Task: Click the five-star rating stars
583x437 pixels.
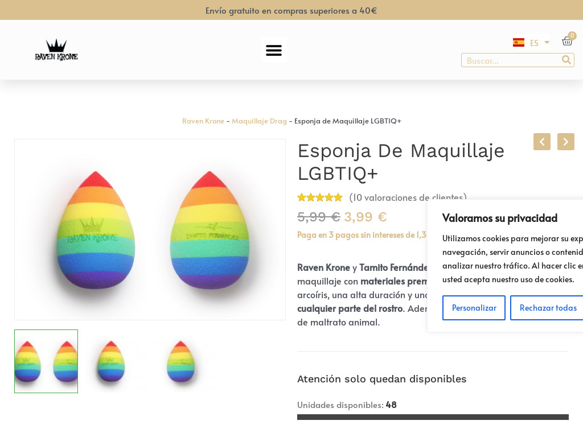Action: [x=320, y=197]
